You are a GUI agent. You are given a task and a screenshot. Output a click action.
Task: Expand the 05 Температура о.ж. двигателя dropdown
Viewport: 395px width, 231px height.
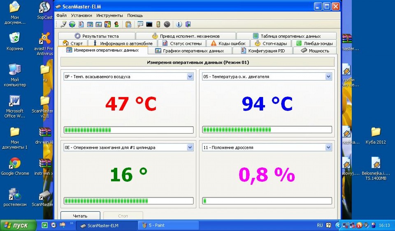tap(328, 76)
